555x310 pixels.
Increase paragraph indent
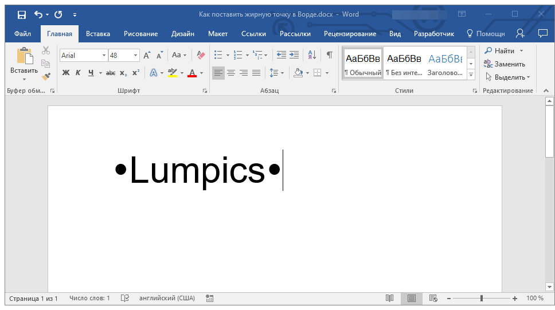294,55
